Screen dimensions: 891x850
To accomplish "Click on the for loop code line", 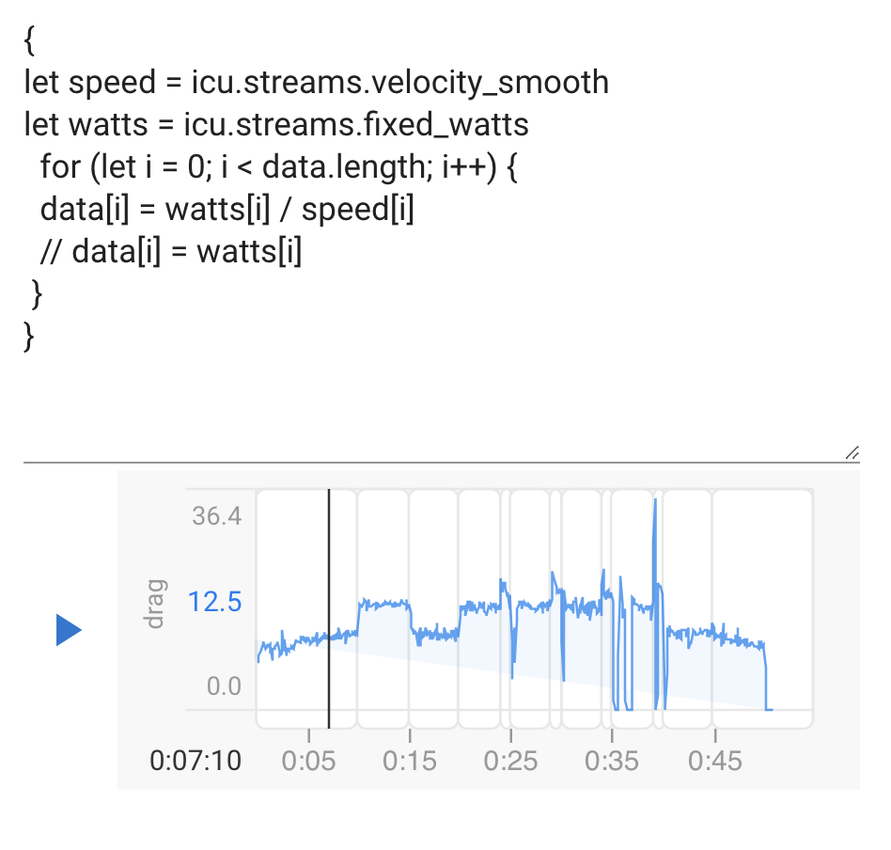I will click(x=278, y=167).
